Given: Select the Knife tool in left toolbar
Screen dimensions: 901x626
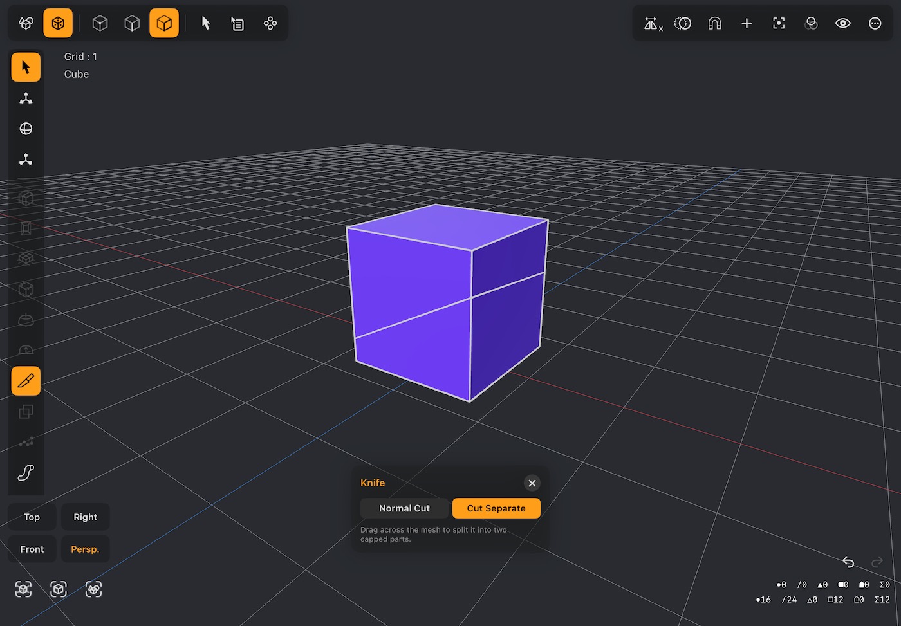Looking at the screenshot, I should point(26,382).
